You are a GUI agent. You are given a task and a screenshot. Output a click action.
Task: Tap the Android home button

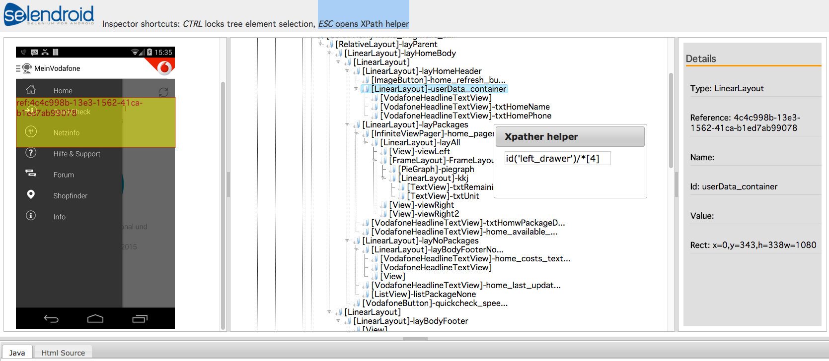click(x=95, y=318)
